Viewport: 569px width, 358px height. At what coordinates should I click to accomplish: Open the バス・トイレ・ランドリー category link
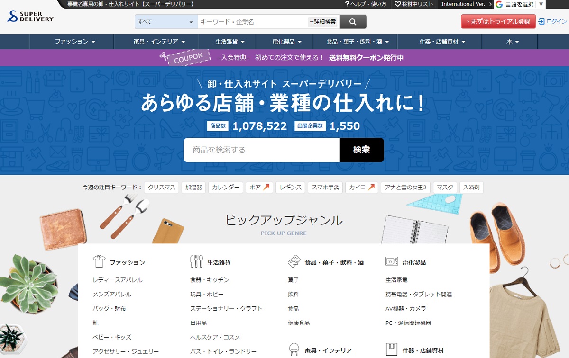pyautogui.click(x=223, y=351)
